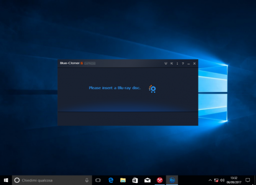The width and height of the screenshot is (256, 185).
Task: Activate Cortana microphone icon
Action: click(x=87, y=180)
